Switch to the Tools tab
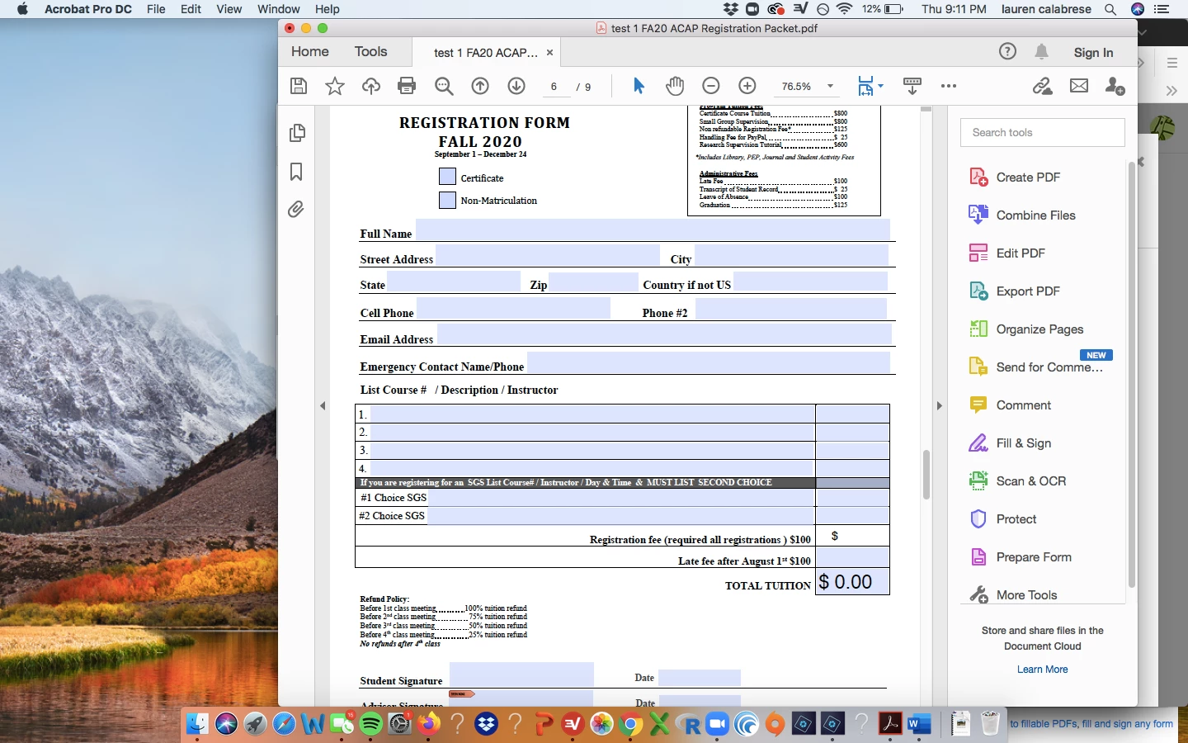Viewport: 1188px width, 743px height. tap(371, 51)
